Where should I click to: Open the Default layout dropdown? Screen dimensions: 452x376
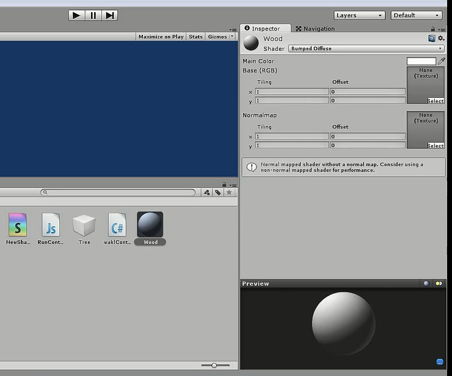(417, 15)
